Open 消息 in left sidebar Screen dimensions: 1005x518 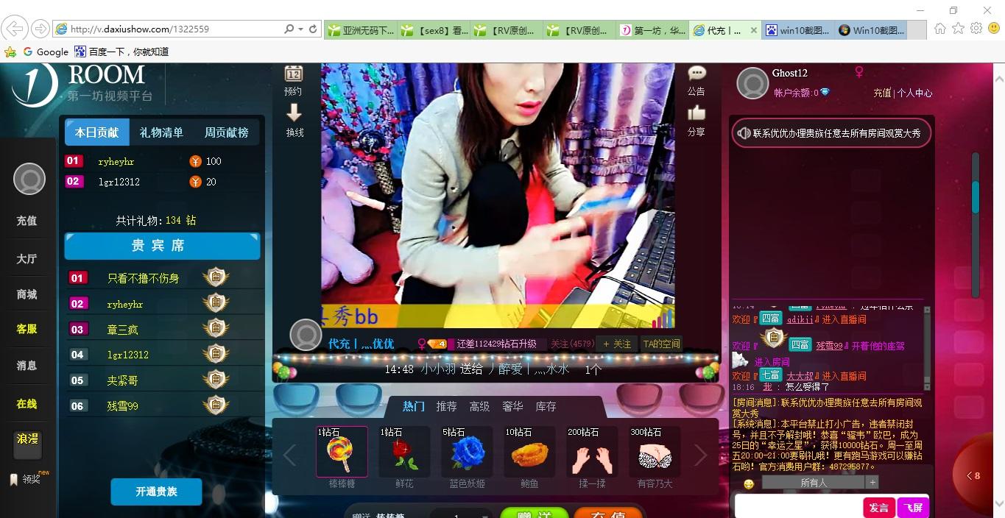click(27, 365)
